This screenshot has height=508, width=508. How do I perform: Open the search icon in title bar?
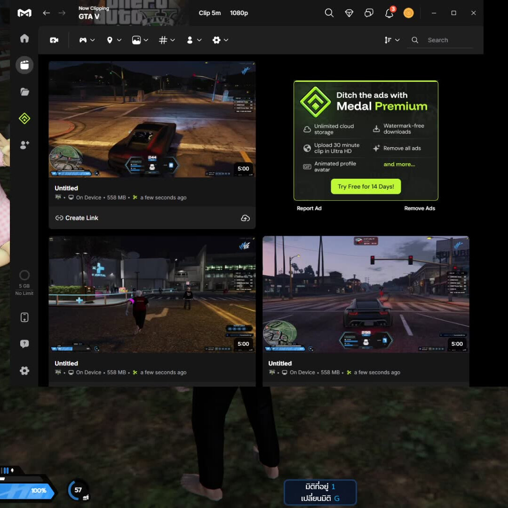coord(329,13)
